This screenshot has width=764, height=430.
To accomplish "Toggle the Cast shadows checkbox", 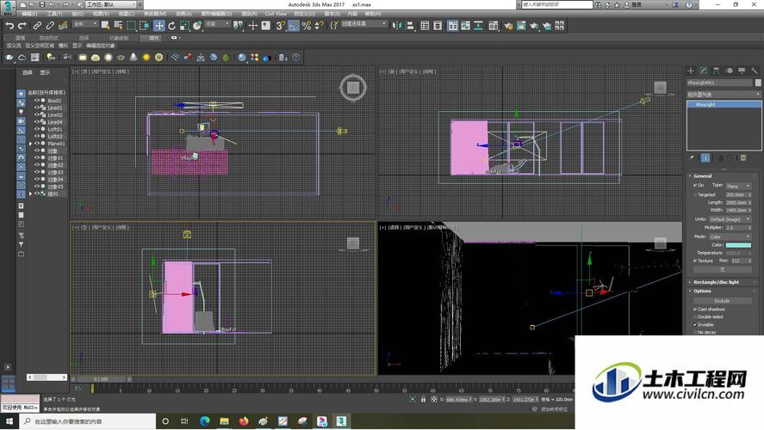I will pos(695,309).
